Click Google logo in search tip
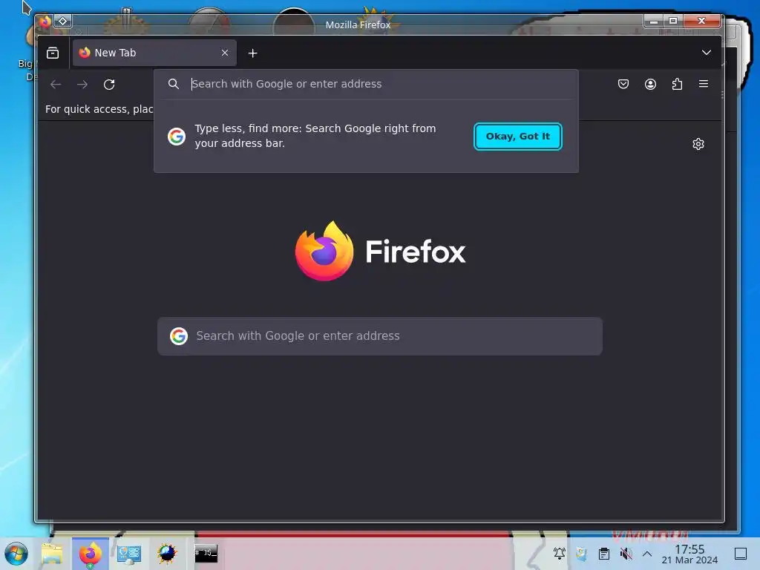 177,137
